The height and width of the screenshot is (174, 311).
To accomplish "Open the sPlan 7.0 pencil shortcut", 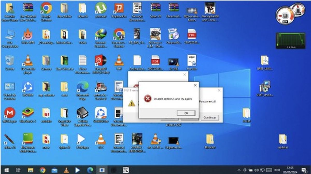I will [x=10, y=141].
